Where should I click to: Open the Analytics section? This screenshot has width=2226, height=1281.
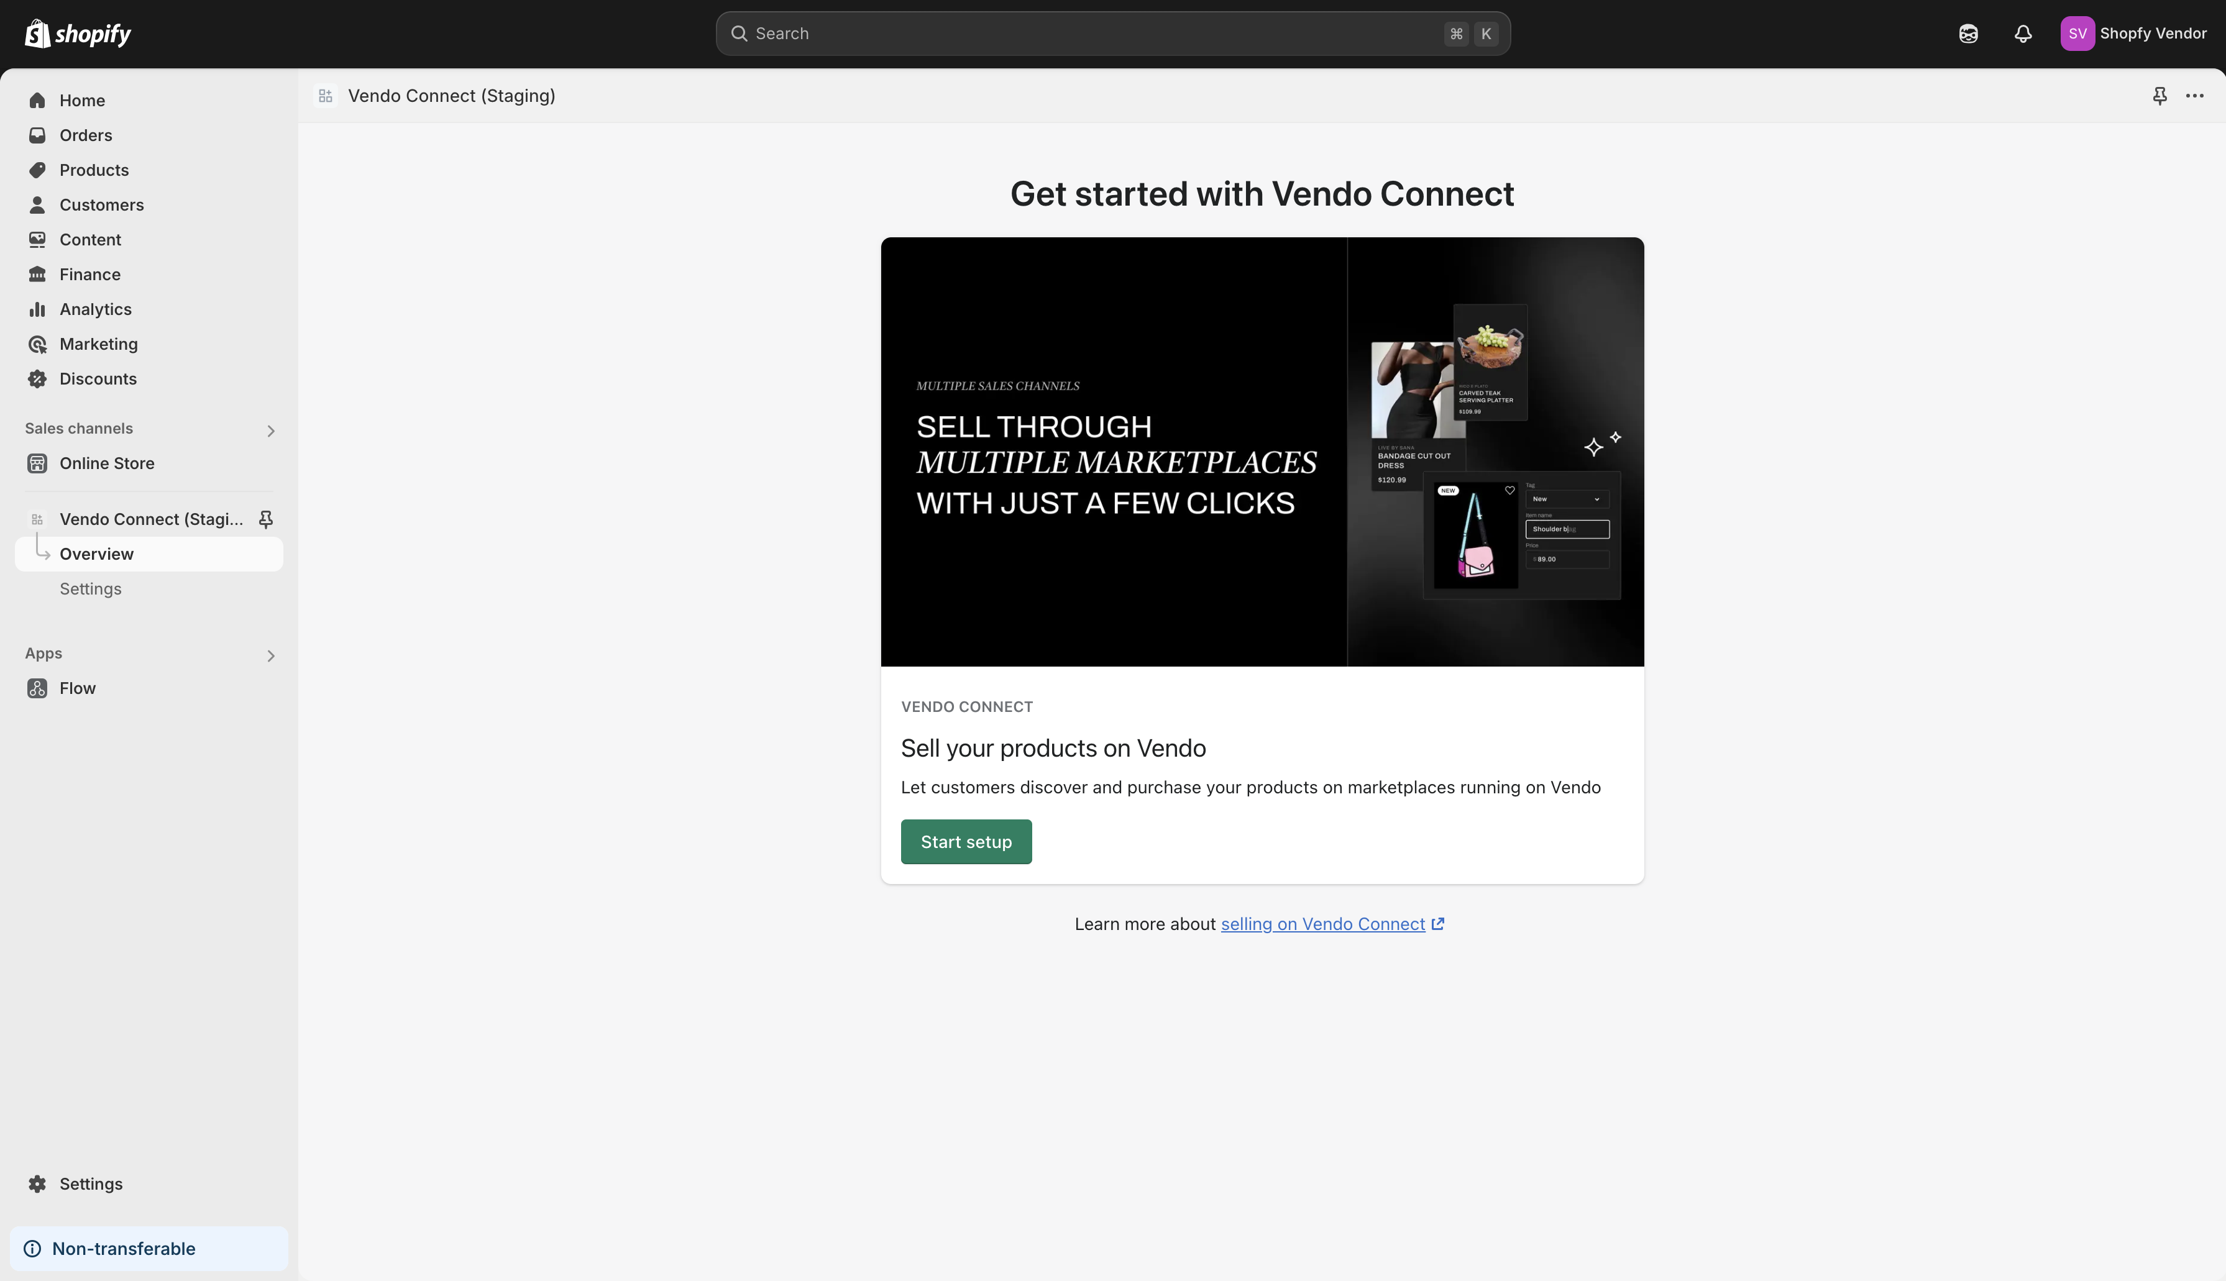point(95,309)
